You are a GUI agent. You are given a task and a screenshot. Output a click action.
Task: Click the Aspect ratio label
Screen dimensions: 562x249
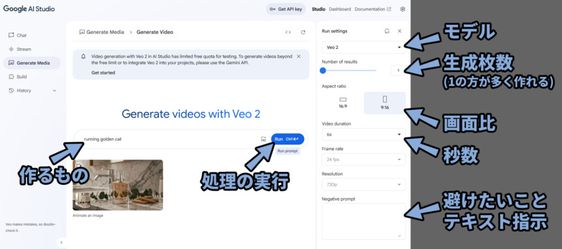coord(334,86)
